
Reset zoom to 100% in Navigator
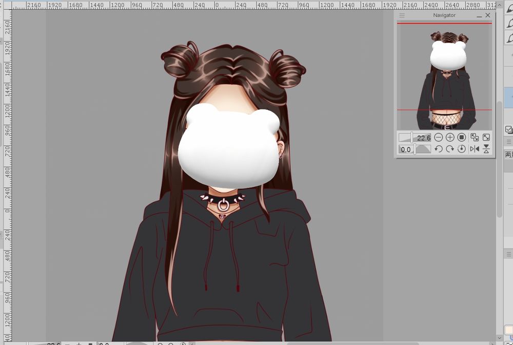461,138
